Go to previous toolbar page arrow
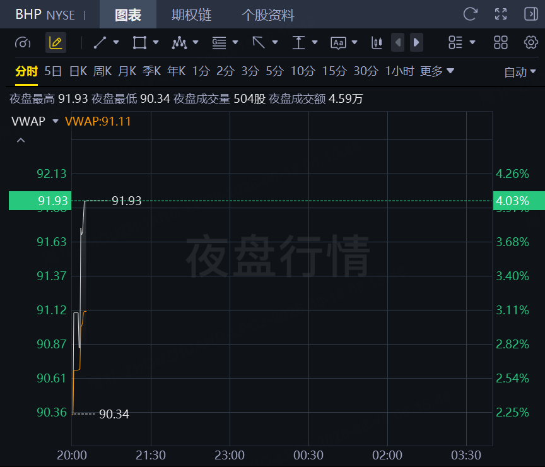This screenshot has height=467, width=545. (397, 42)
